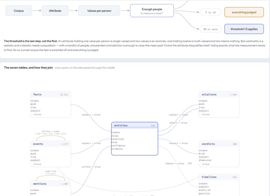Click the bold 'The threshold is the last step' text
The image size is (270, 196).
point(30,41)
